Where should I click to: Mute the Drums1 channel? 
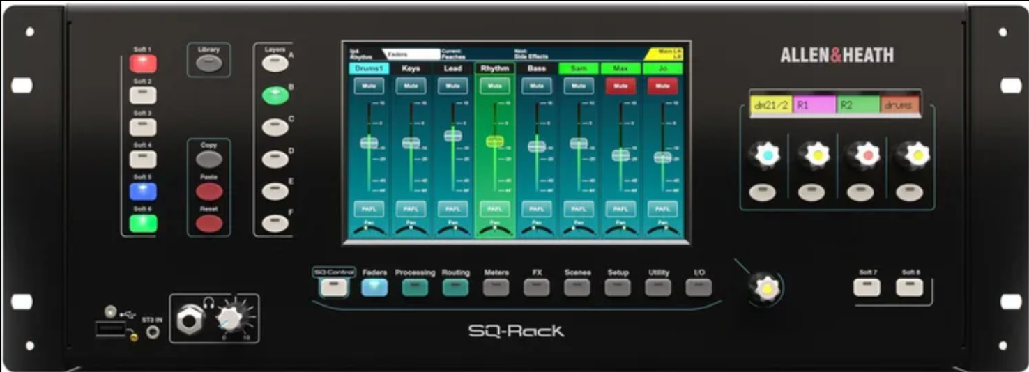tap(368, 86)
